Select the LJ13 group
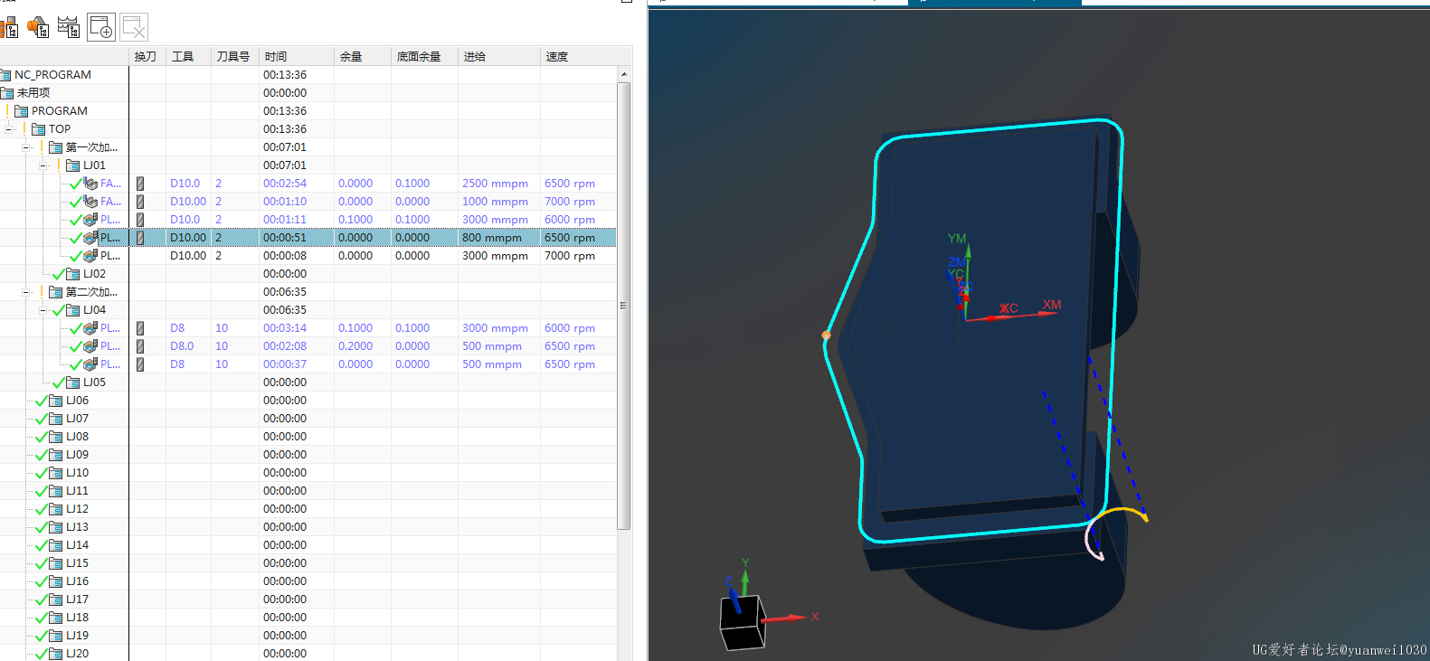The image size is (1430, 661). [77, 527]
